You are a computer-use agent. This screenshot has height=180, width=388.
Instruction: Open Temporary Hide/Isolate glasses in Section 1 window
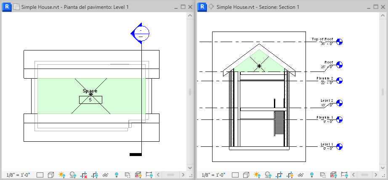pyautogui.click(x=300, y=175)
